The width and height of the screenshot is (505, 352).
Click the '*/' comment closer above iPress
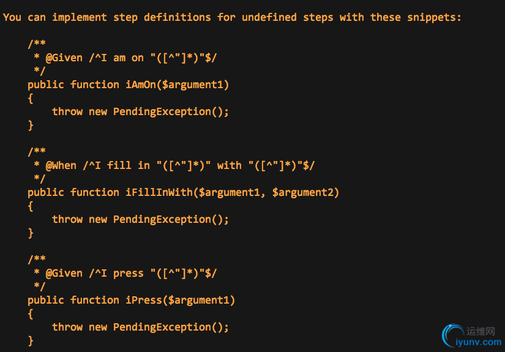point(40,286)
